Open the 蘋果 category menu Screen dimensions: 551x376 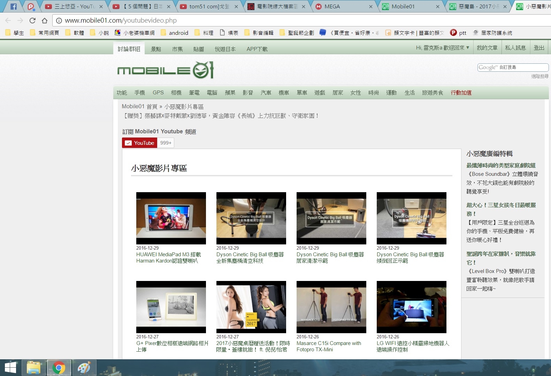230,93
